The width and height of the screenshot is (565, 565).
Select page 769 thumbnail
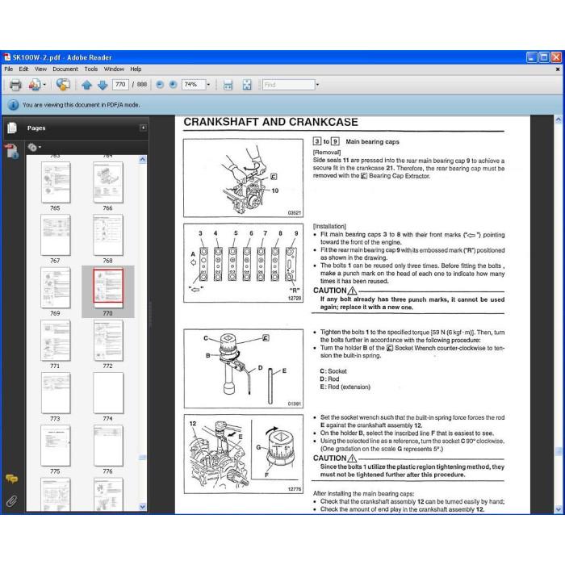point(56,287)
